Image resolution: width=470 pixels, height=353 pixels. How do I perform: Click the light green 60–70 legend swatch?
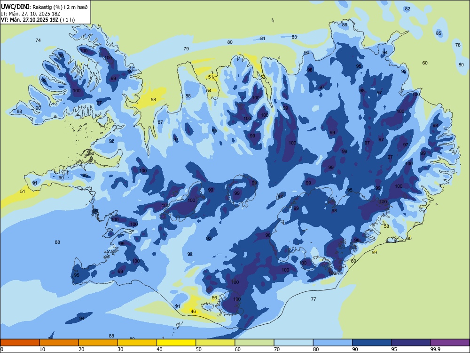point(254,343)
